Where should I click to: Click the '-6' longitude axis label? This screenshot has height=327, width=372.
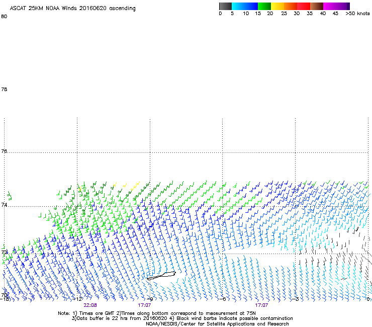223,299
